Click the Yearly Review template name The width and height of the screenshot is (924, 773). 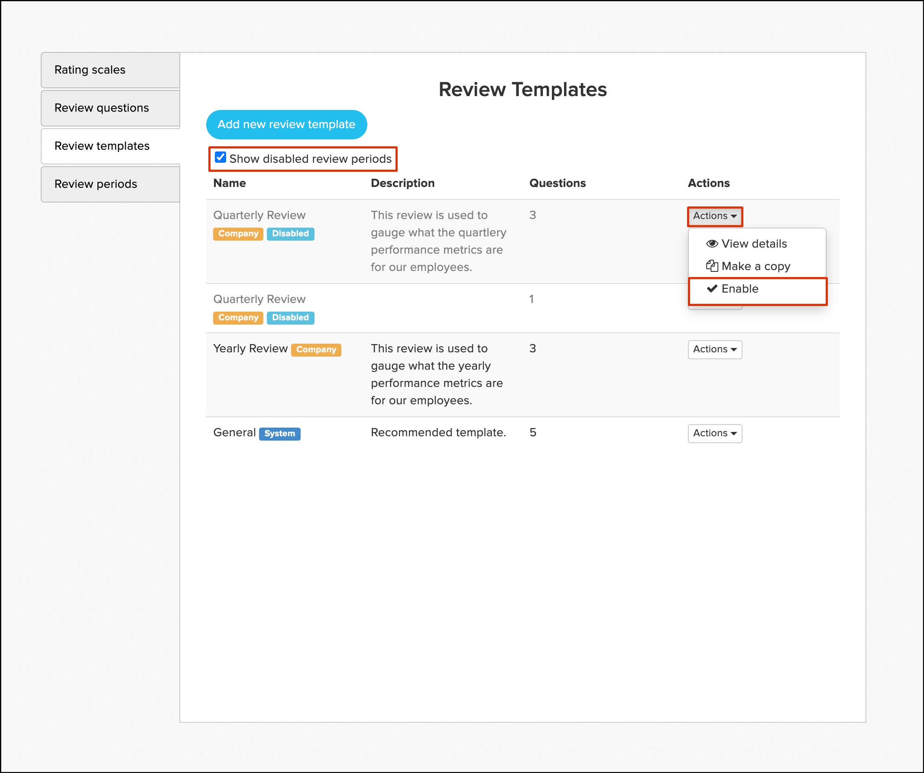coord(250,349)
